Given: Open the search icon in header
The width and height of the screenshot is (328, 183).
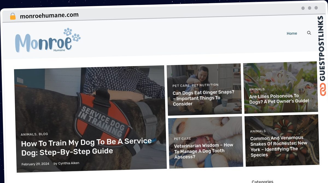Looking at the screenshot, I should click(x=309, y=33).
